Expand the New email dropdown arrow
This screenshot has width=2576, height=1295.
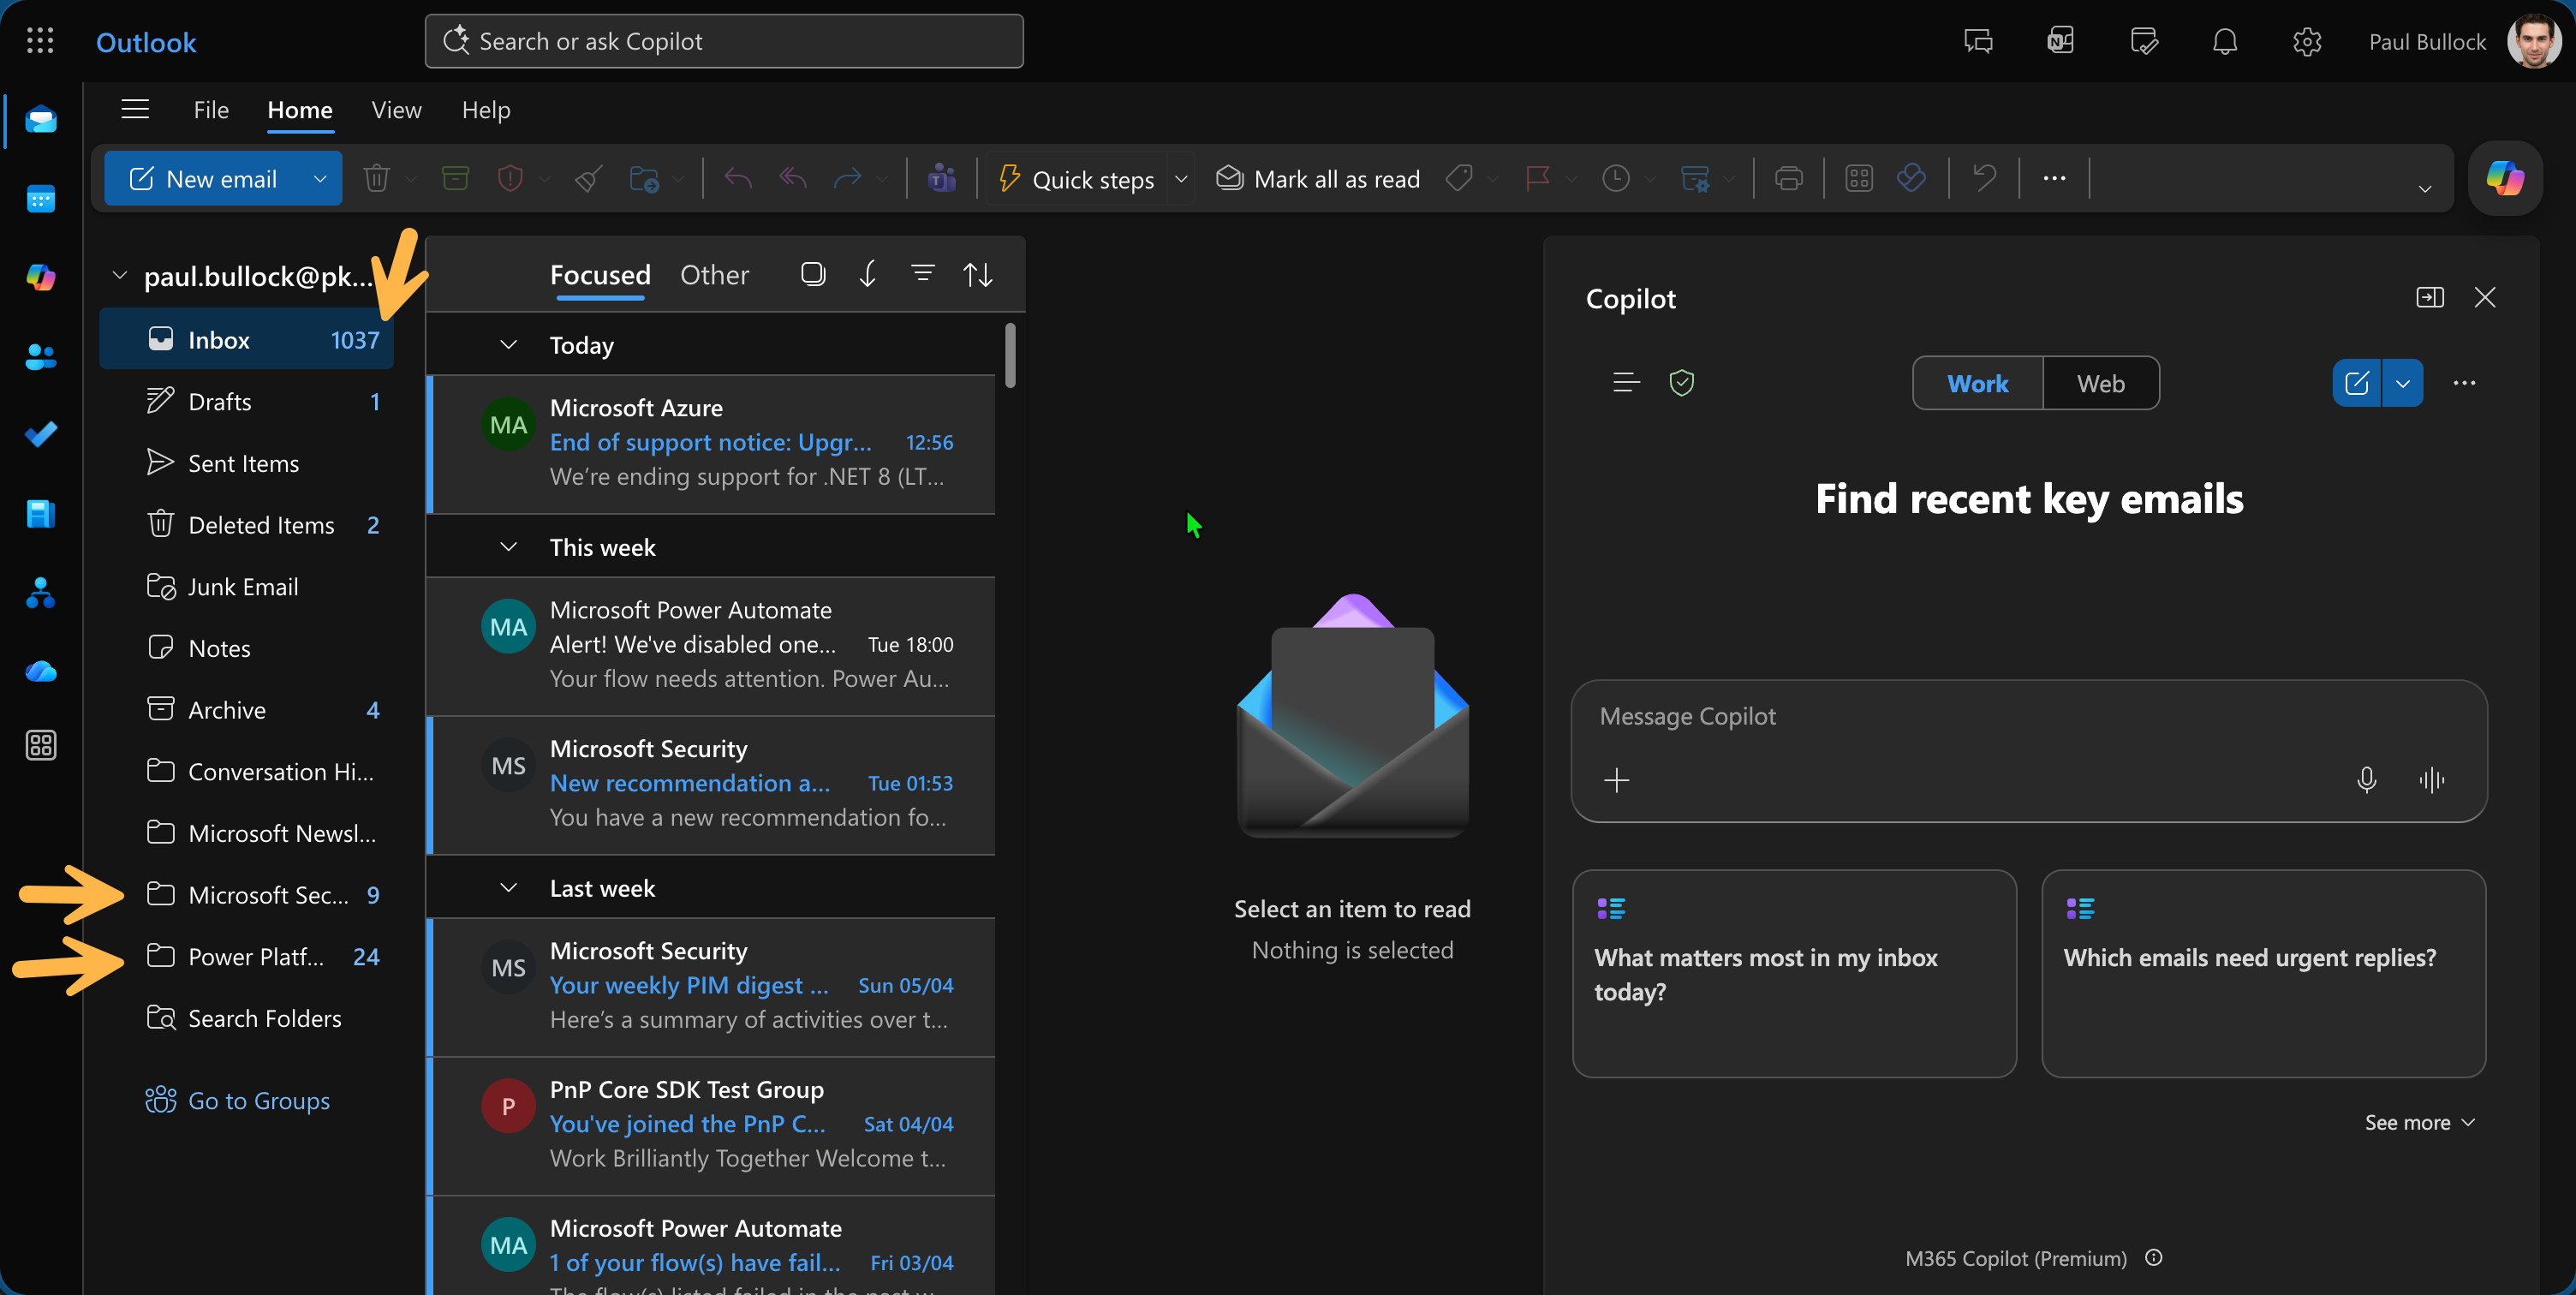pos(320,179)
